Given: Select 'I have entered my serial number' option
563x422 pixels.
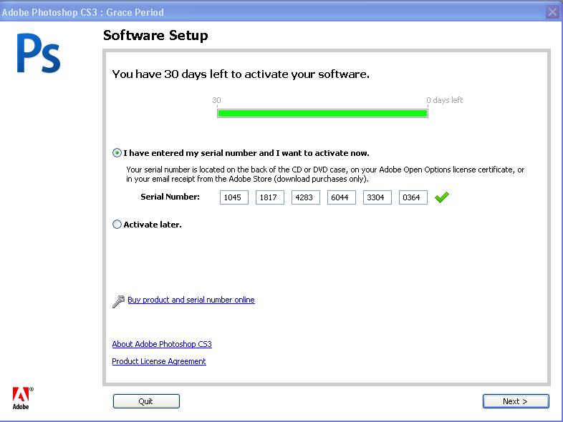Looking at the screenshot, I should (117, 153).
